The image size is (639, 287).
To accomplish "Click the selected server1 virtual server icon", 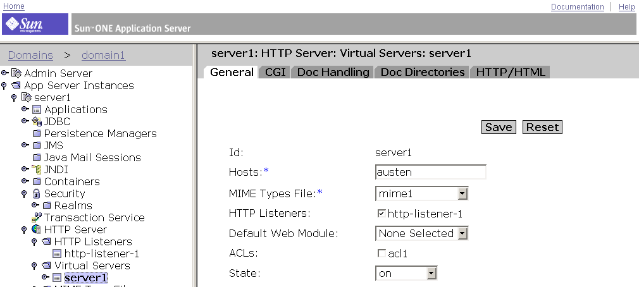I will [x=57, y=278].
